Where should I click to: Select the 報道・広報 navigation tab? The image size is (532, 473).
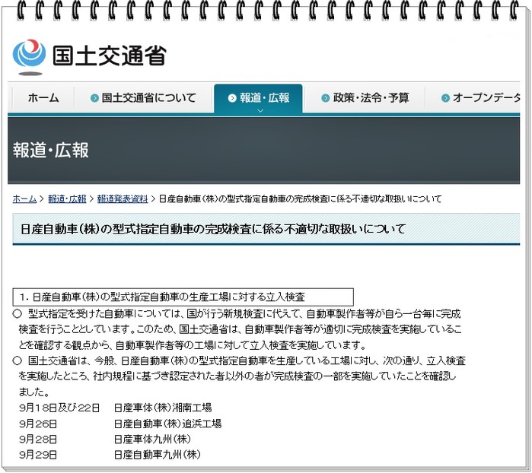pos(258,98)
